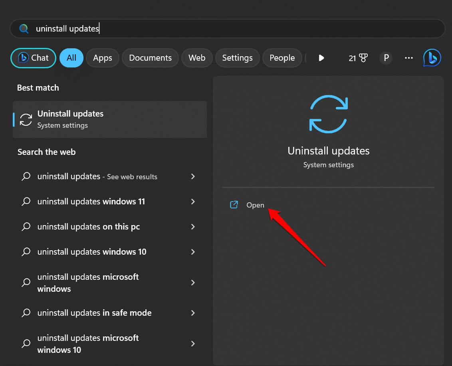Select the Documents filter tab
Screen dimensions: 452x366
click(150, 58)
